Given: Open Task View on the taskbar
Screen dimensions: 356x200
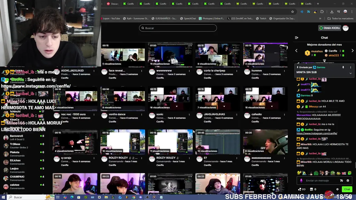Looking at the screenshot, I should [x=58, y=197].
